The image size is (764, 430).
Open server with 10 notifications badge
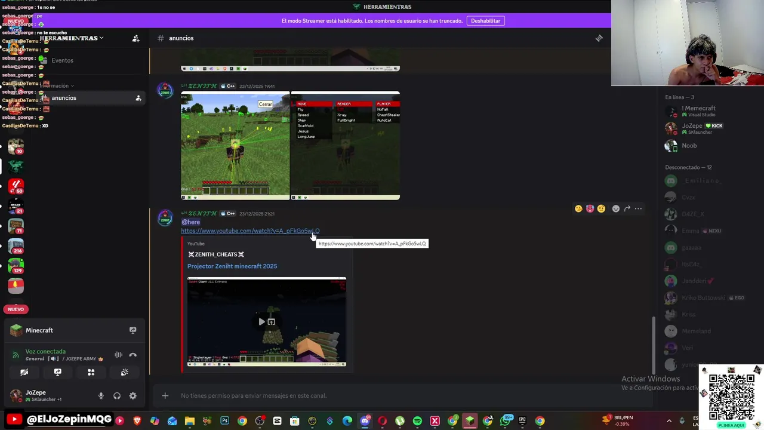pos(16,146)
